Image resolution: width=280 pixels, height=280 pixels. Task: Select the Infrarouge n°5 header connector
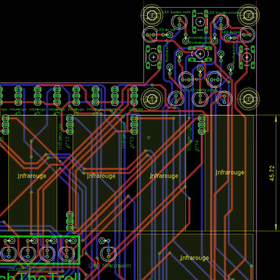tap(76, 95)
